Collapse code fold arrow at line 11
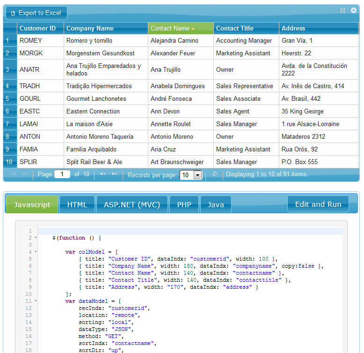Viewport: 364px width, 353px height. point(36,301)
